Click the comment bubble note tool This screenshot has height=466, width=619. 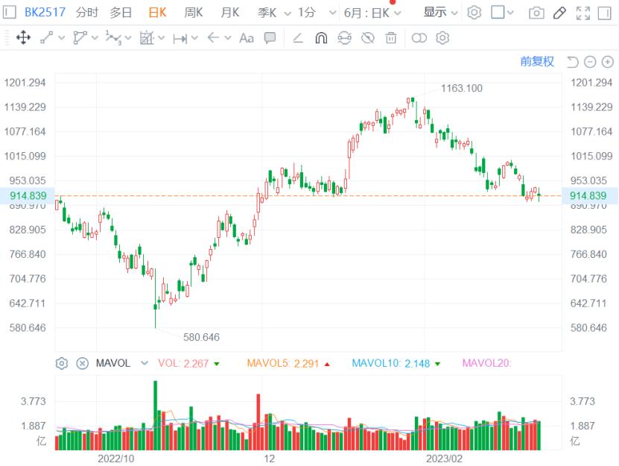tap(270, 38)
